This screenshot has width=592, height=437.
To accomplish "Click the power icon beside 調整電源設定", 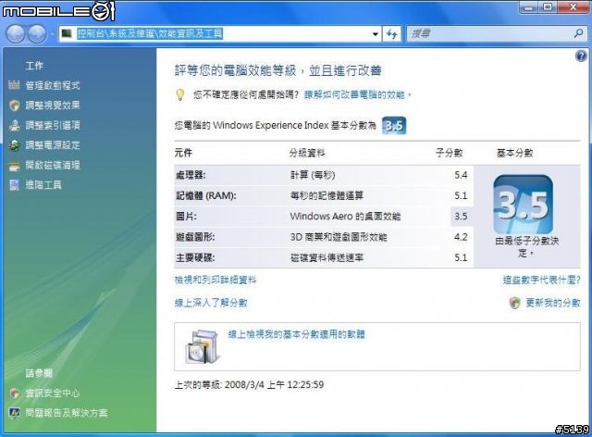I will 15,145.
